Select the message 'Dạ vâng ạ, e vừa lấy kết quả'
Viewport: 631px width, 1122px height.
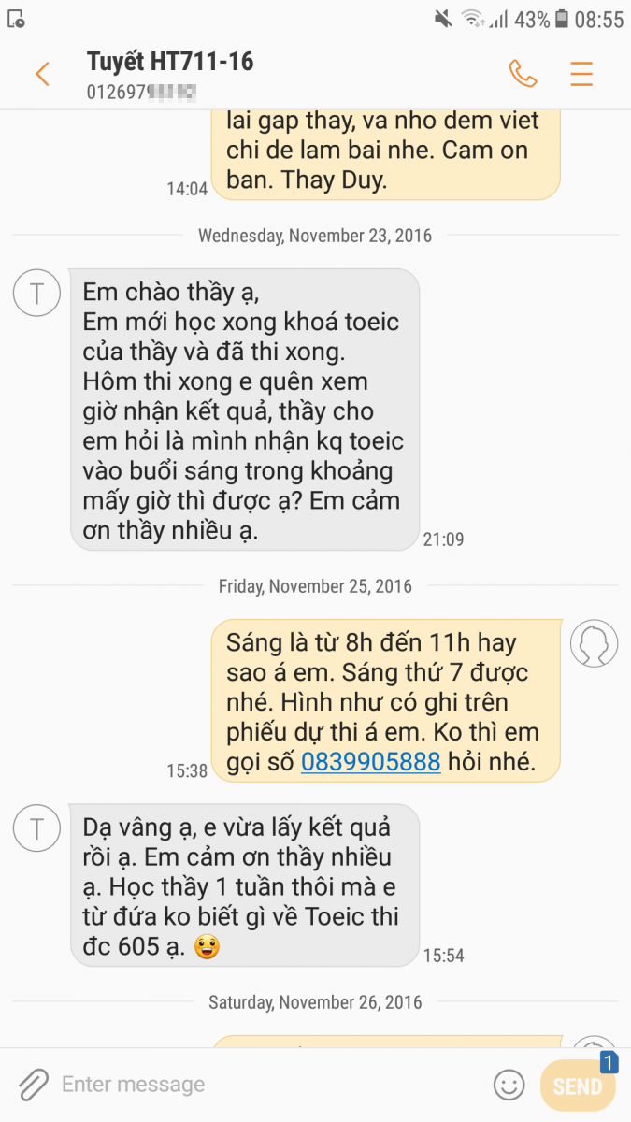(245, 885)
